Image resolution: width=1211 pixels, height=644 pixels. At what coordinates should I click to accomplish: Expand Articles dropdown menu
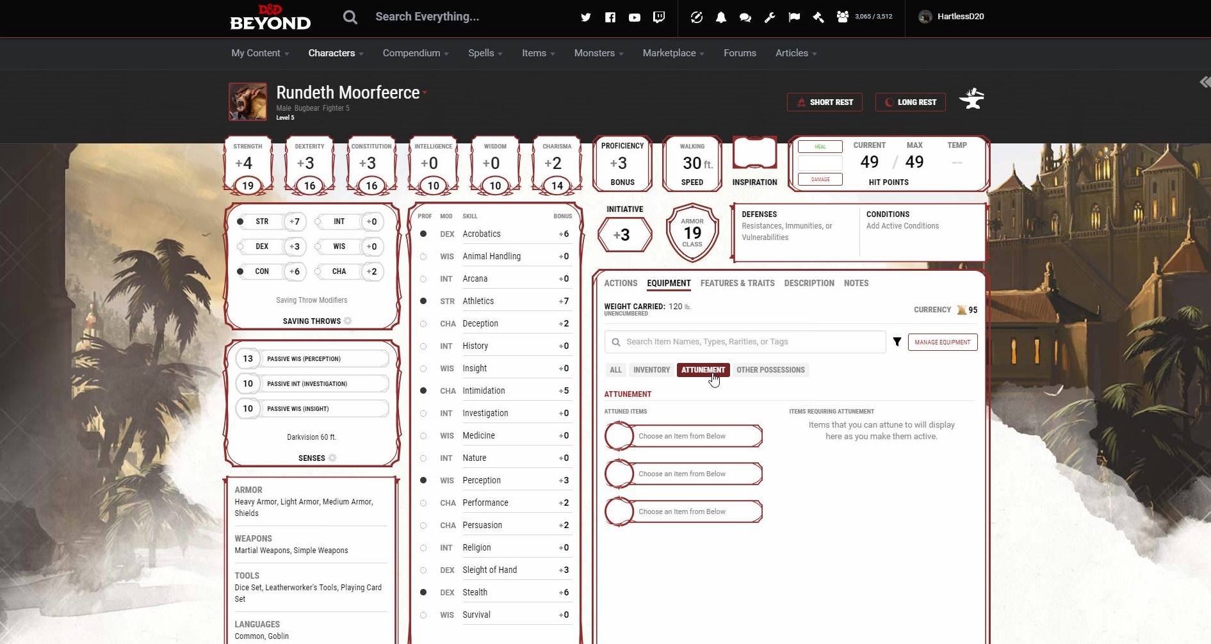coord(796,53)
